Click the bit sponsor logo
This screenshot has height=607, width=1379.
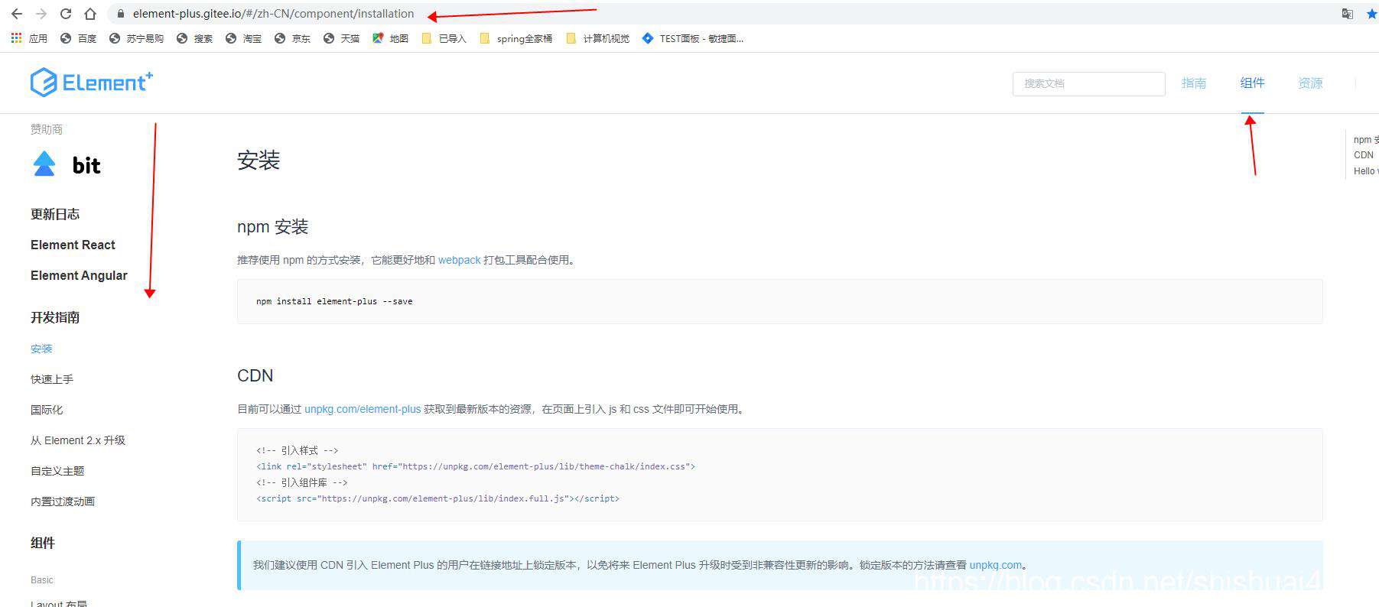(67, 164)
